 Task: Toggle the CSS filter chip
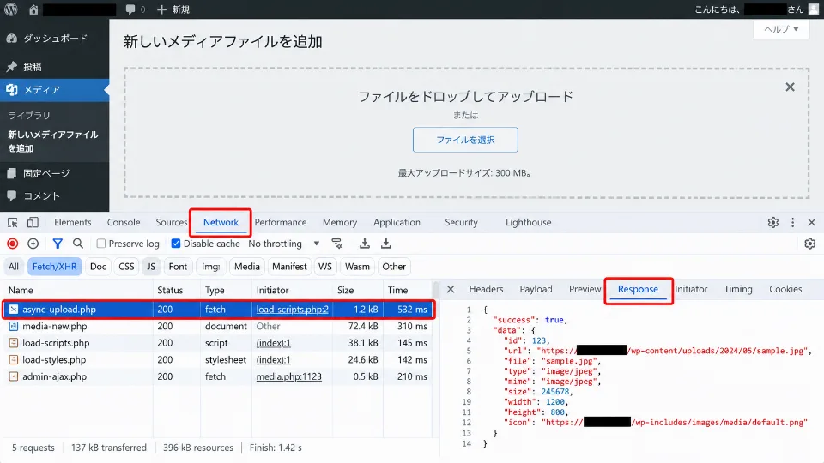(x=127, y=267)
